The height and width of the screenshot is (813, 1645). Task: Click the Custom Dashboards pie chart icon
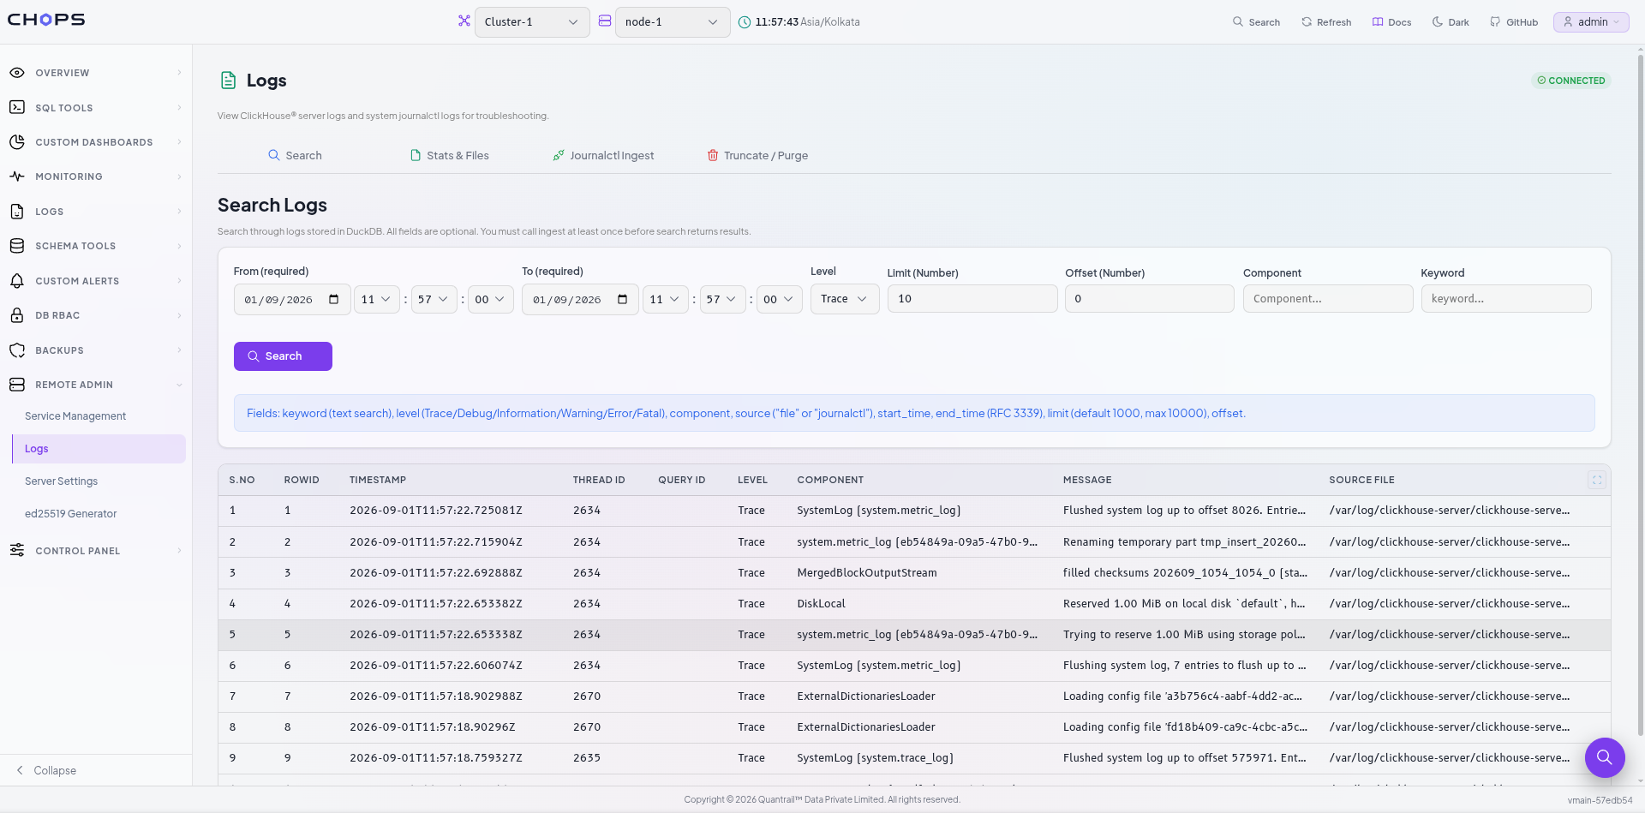[17, 142]
